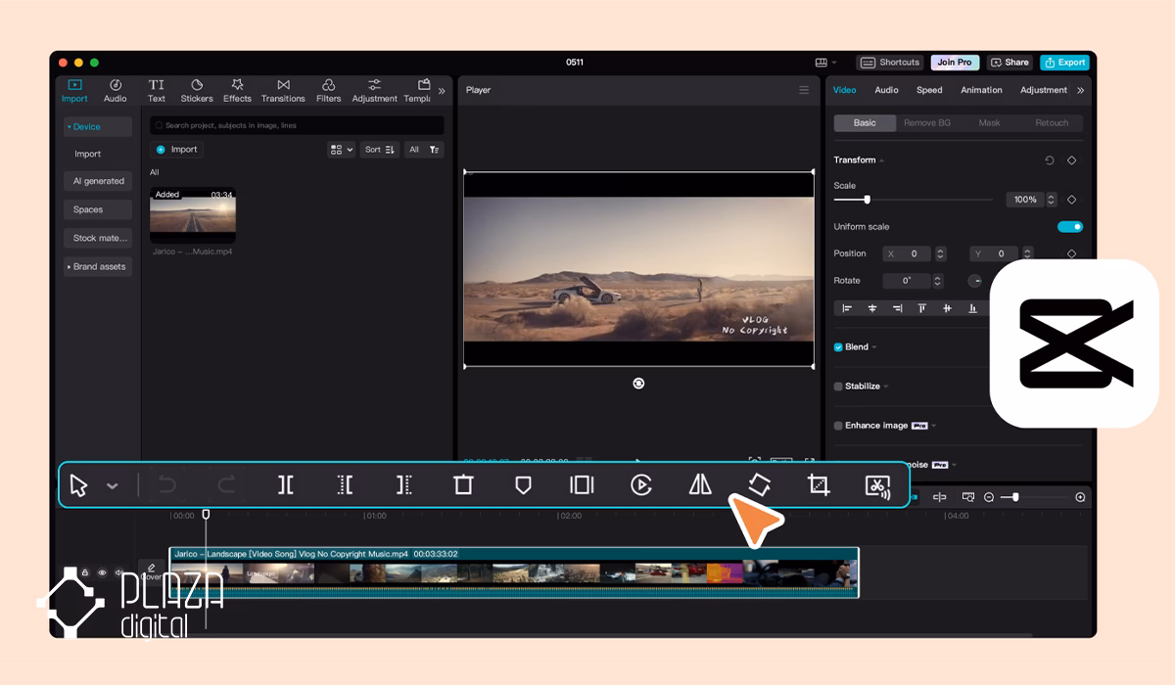Expand more media panel tabs with double chevron

(x=442, y=91)
